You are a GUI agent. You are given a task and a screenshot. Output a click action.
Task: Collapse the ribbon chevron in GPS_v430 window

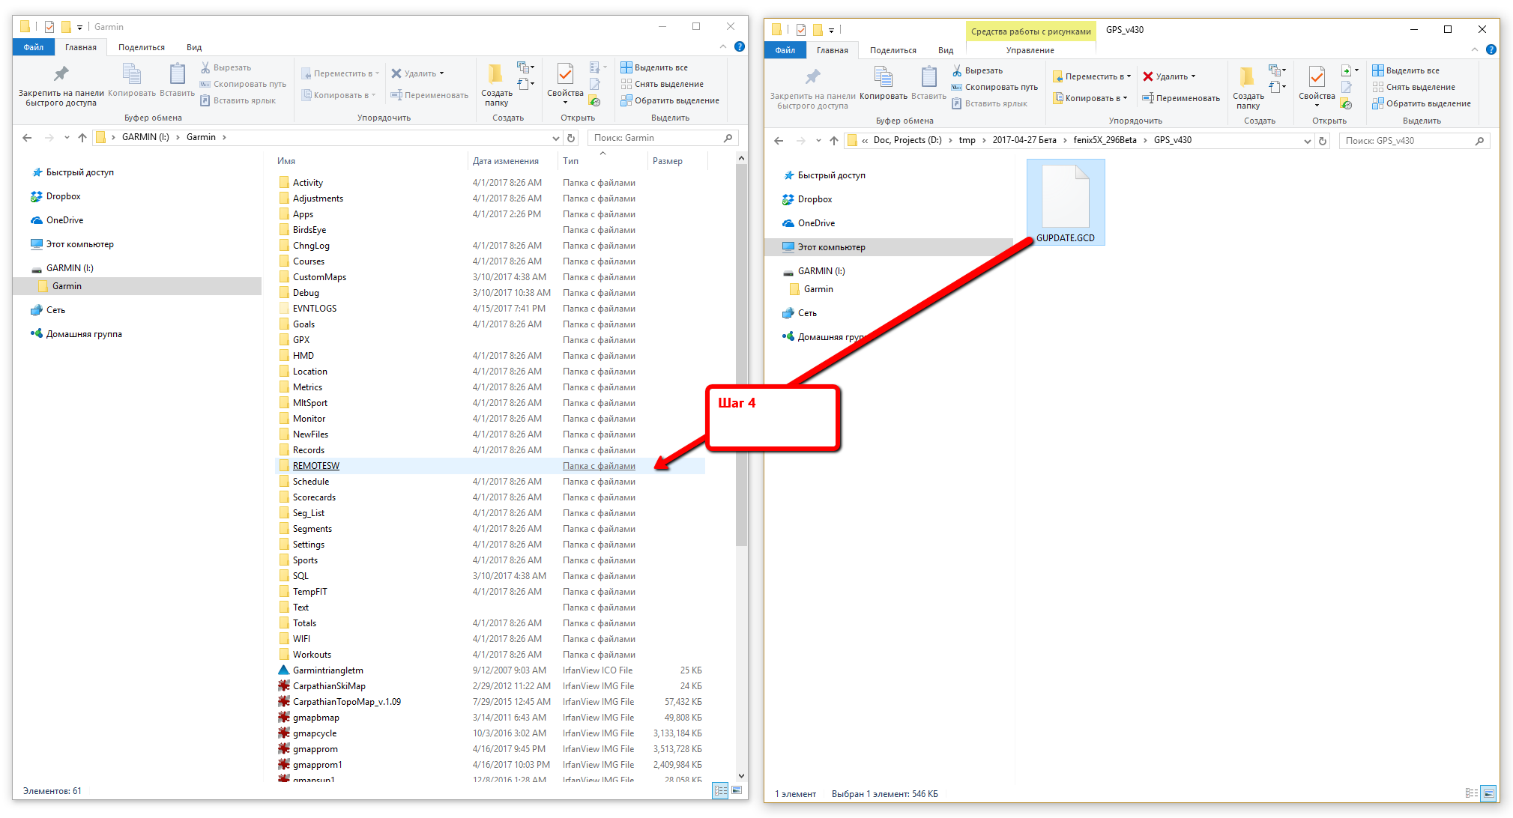click(1474, 49)
